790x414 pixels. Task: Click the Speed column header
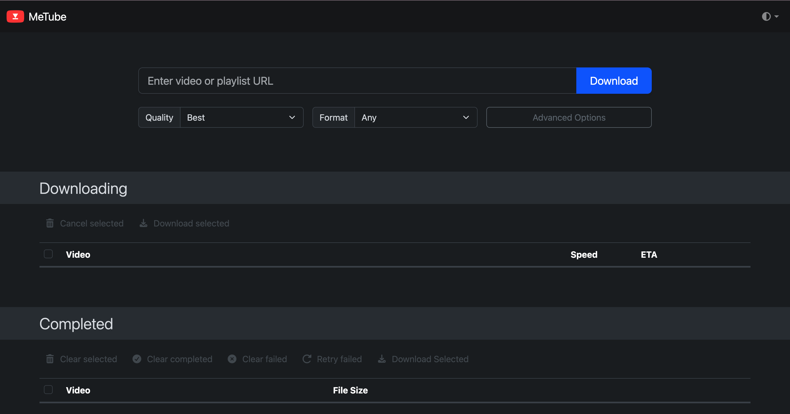584,254
